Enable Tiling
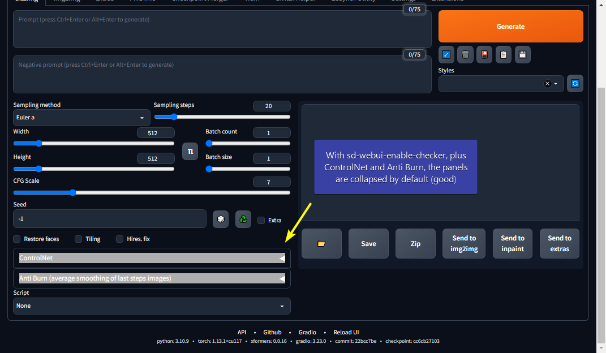This screenshot has height=353, width=606. tap(78, 239)
